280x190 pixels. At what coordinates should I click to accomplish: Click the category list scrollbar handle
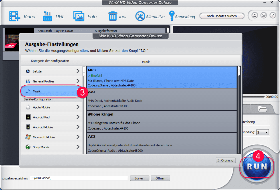tap(84, 71)
